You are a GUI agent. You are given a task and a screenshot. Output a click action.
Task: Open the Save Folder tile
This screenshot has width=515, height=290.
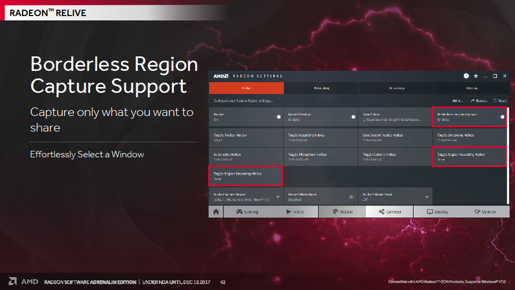pos(395,117)
